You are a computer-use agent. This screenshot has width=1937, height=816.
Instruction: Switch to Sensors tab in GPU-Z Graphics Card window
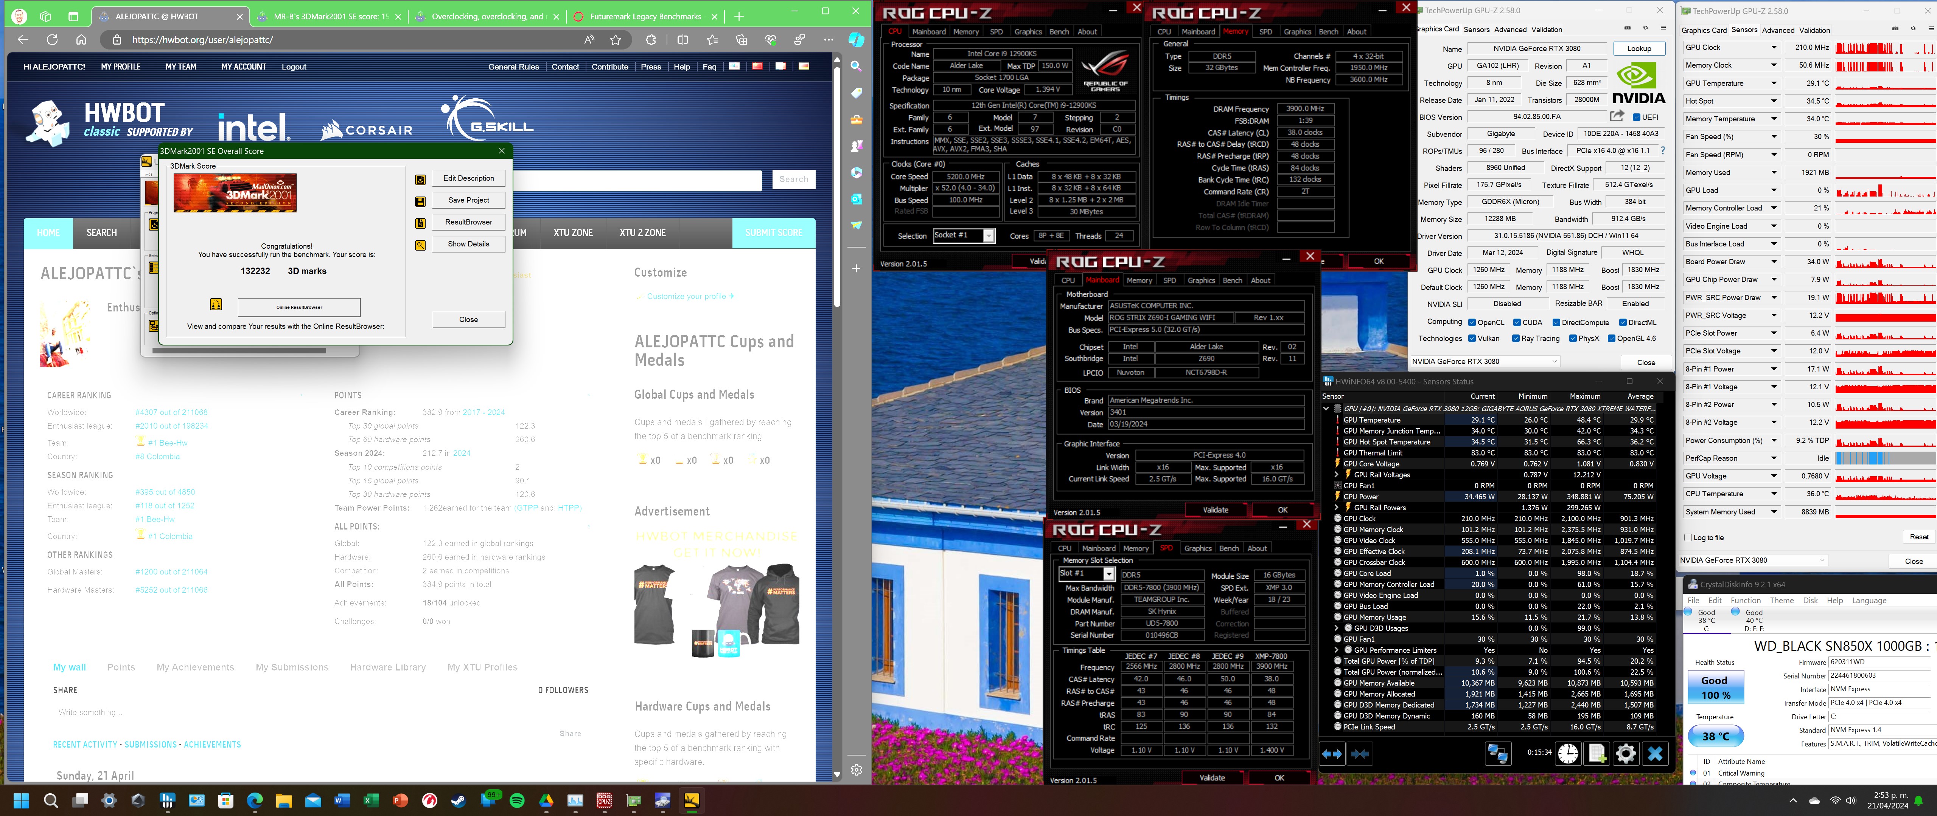coord(1476,29)
